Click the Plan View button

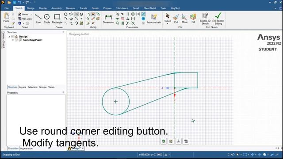(25, 19)
